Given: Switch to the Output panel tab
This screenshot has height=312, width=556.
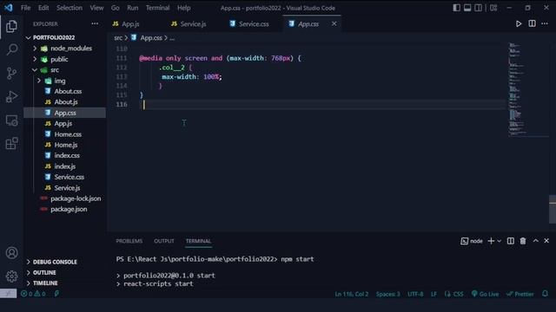Looking at the screenshot, I should (164, 241).
